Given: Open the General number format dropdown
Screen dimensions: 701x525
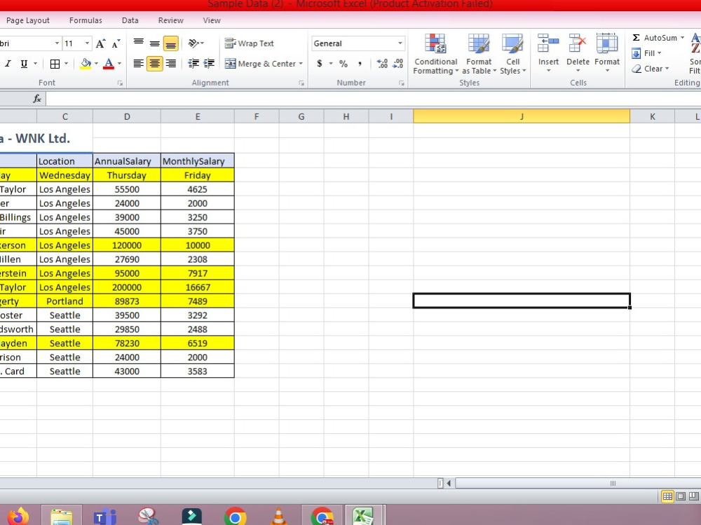Looking at the screenshot, I should click(400, 43).
